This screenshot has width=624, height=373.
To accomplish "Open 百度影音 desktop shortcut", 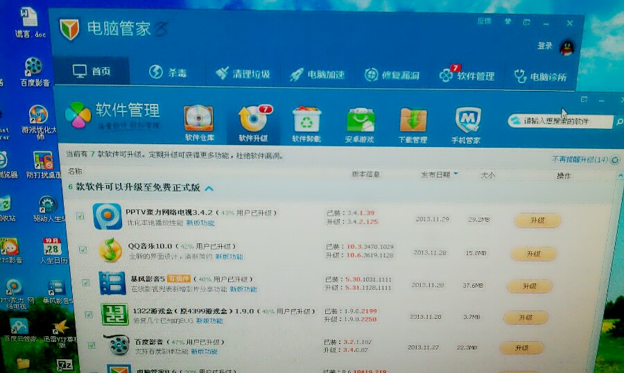I will coord(34,71).
